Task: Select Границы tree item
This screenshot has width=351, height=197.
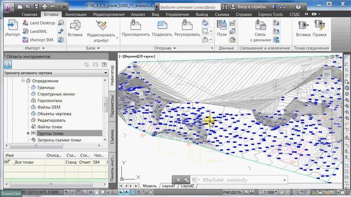Action: point(46,88)
